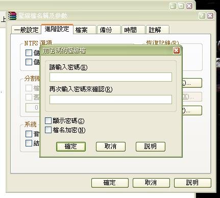Click 取消 at bottom of main window

point(151,183)
